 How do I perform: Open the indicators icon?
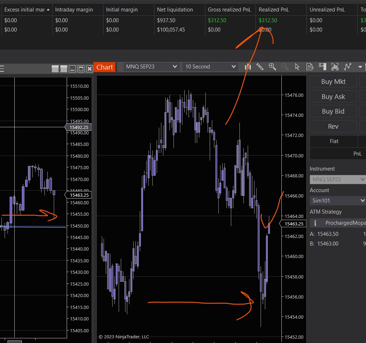tap(348, 67)
